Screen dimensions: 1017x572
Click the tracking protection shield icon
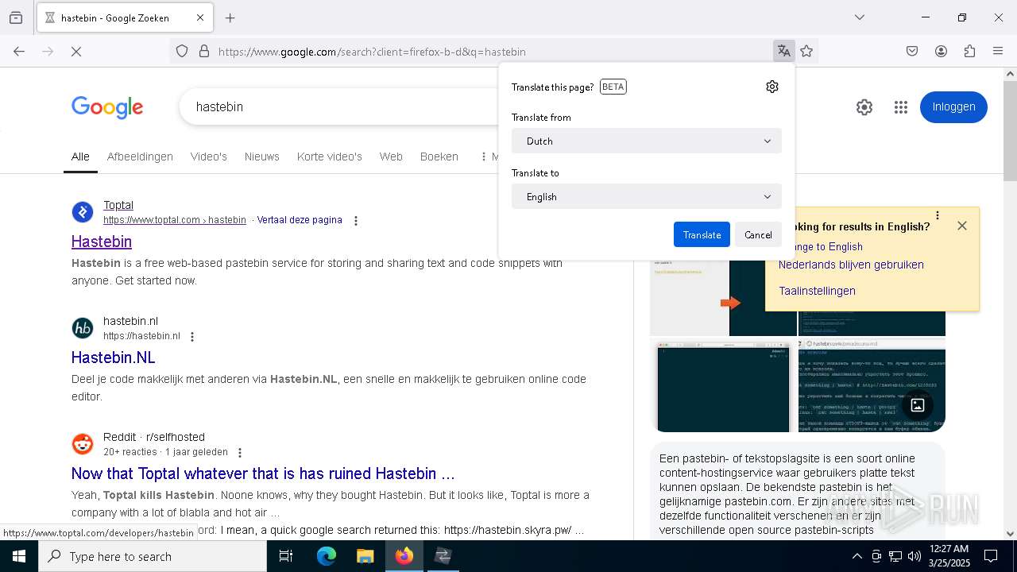tap(182, 52)
